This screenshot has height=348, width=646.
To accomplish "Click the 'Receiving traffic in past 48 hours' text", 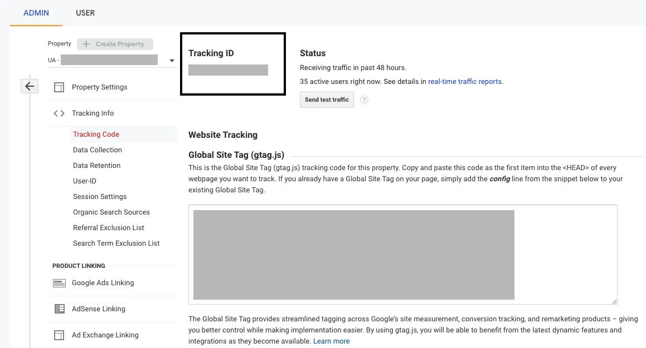I will (353, 68).
